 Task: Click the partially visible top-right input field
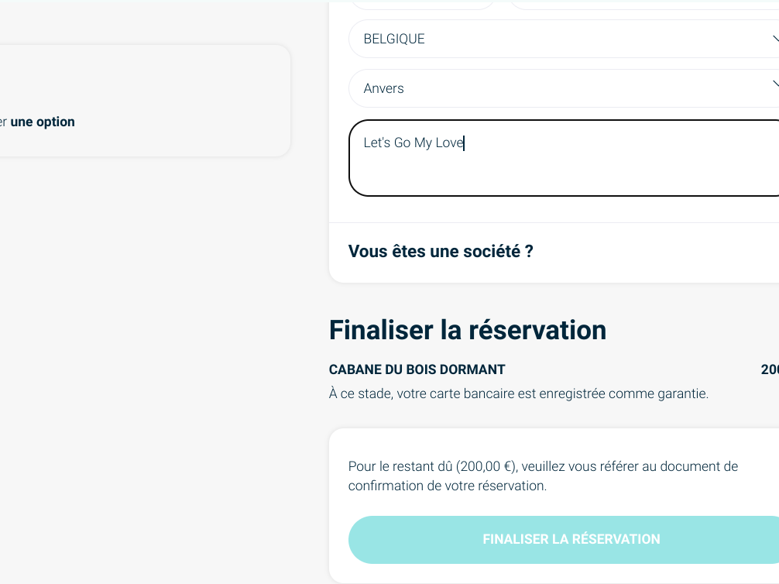(x=643, y=5)
